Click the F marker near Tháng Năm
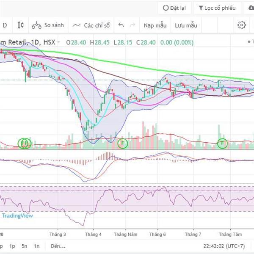The width and height of the screenshot is (254, 254). point(123,143)
